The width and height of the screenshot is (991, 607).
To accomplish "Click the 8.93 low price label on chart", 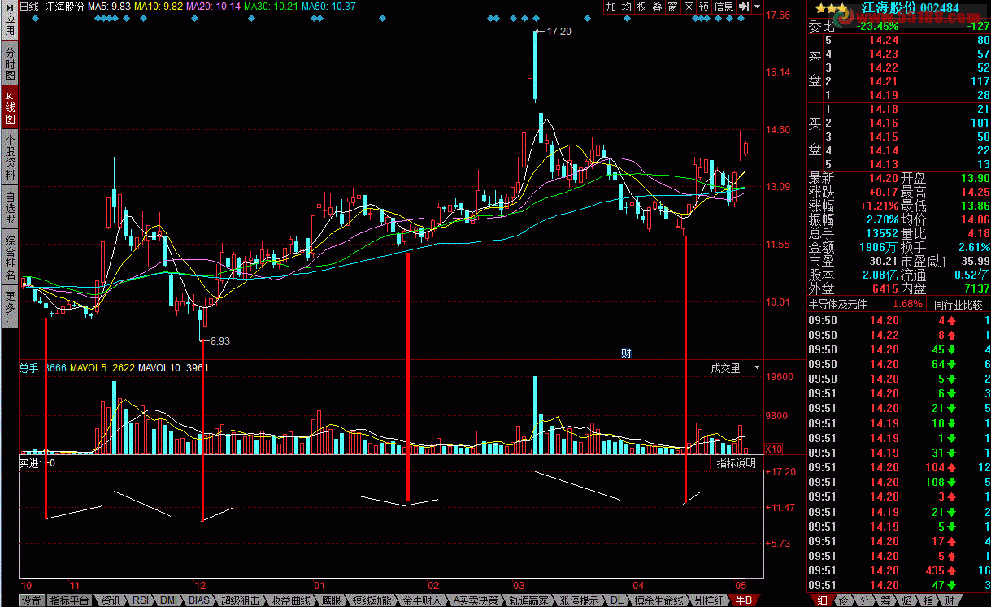I will 219,341.
